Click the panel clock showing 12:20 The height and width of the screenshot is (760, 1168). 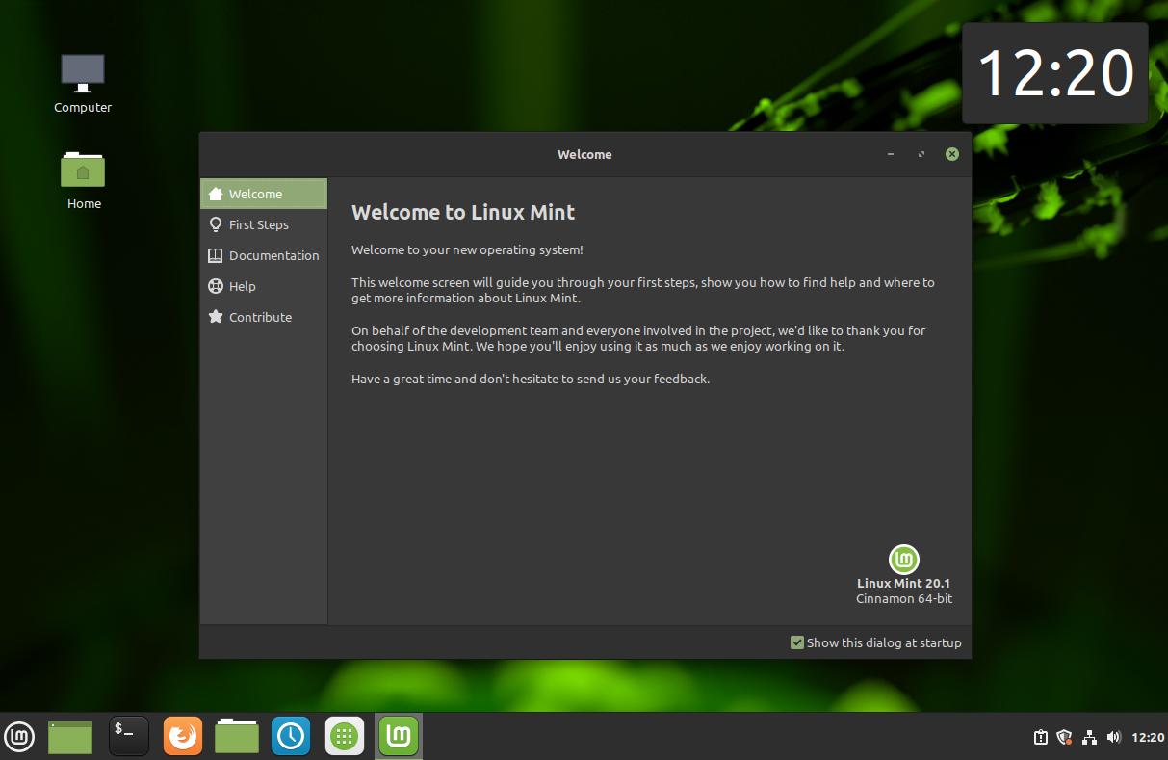pos(1148,737)
